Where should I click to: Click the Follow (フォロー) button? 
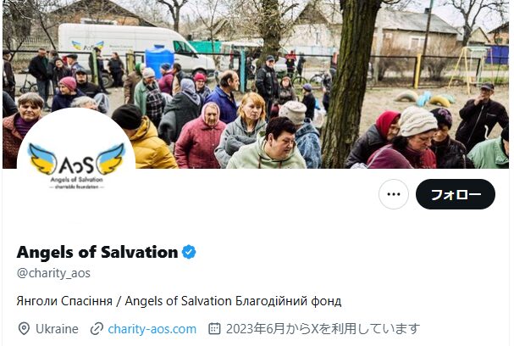[x=456, y=194]
